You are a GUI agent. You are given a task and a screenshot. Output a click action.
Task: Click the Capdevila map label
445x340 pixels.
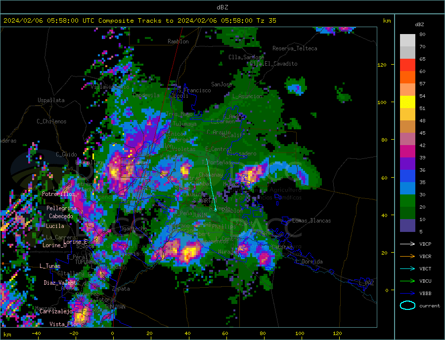146,95
